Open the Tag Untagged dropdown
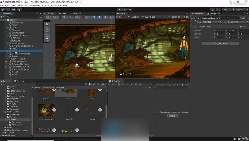This screenshot has width=249, height=141. click(212, 22)
